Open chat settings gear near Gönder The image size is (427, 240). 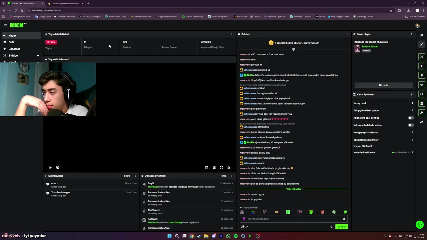click(331, 227)
